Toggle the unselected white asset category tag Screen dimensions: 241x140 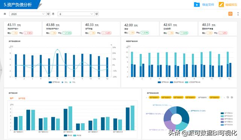[x=202, y=97]
